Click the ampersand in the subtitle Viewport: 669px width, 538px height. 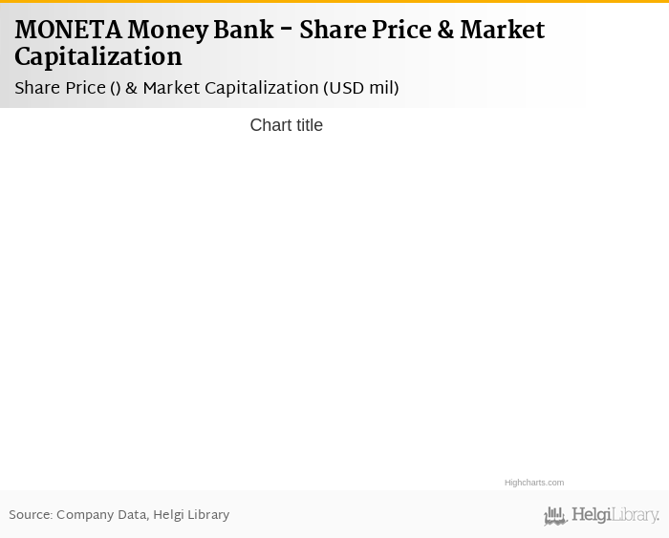click(x=131, y=89)
